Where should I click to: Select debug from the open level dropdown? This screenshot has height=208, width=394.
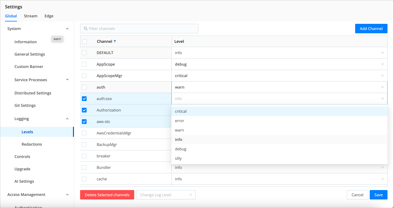tap(180, 149)
